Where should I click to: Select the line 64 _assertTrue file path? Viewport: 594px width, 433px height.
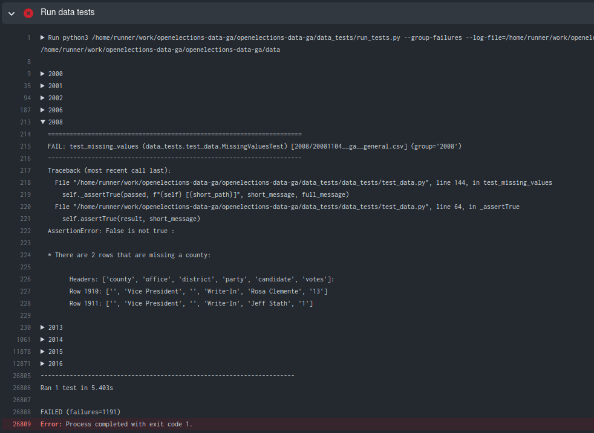coord(287,207)
